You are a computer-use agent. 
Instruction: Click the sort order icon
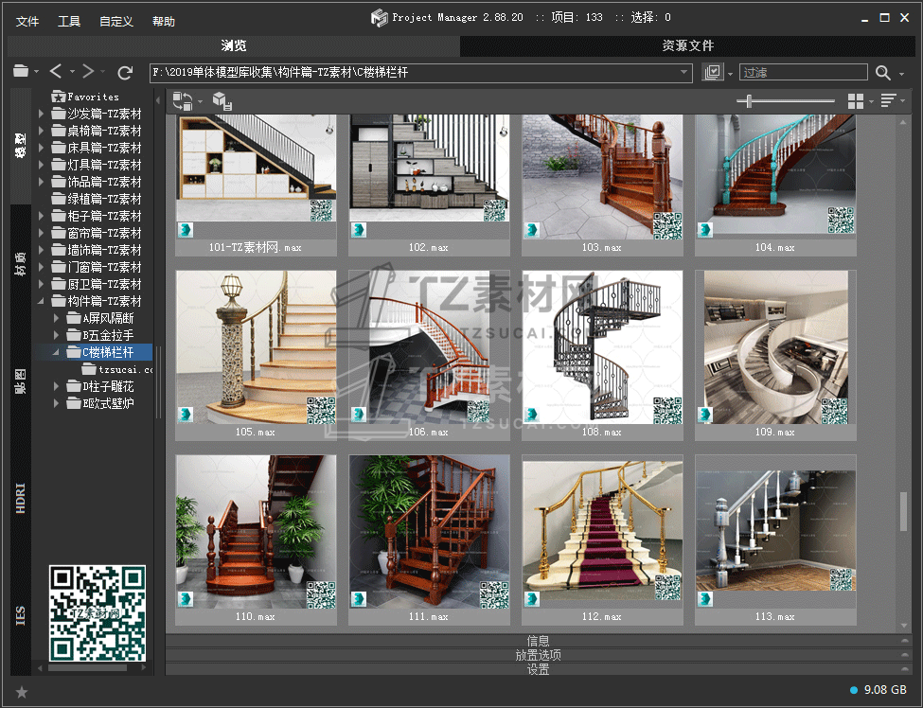point(888,101)
